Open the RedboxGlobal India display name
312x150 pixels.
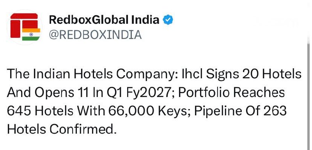pyautogui.click(x=104, y=20)
